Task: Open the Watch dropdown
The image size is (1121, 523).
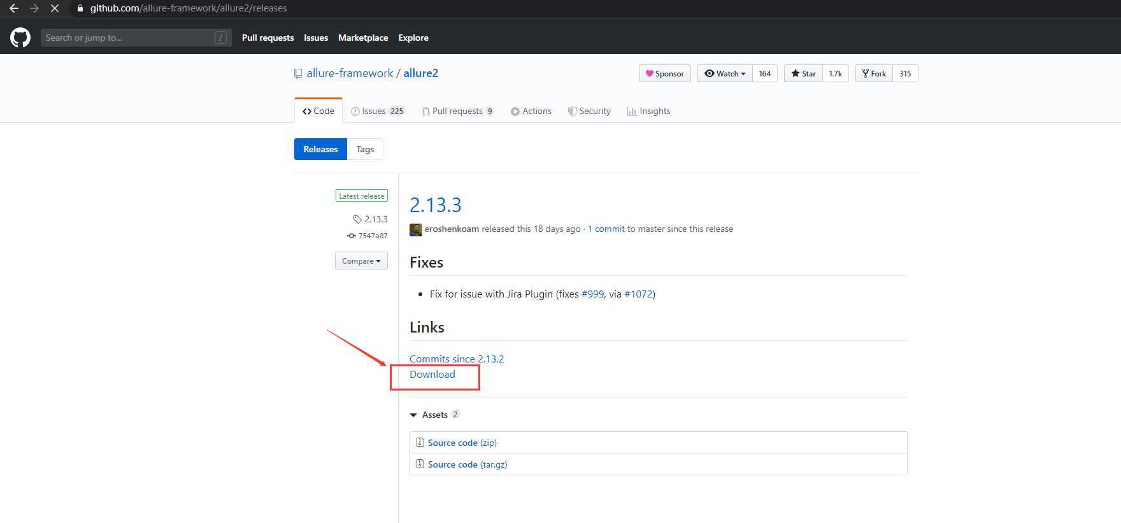Action: pos(725,73)
